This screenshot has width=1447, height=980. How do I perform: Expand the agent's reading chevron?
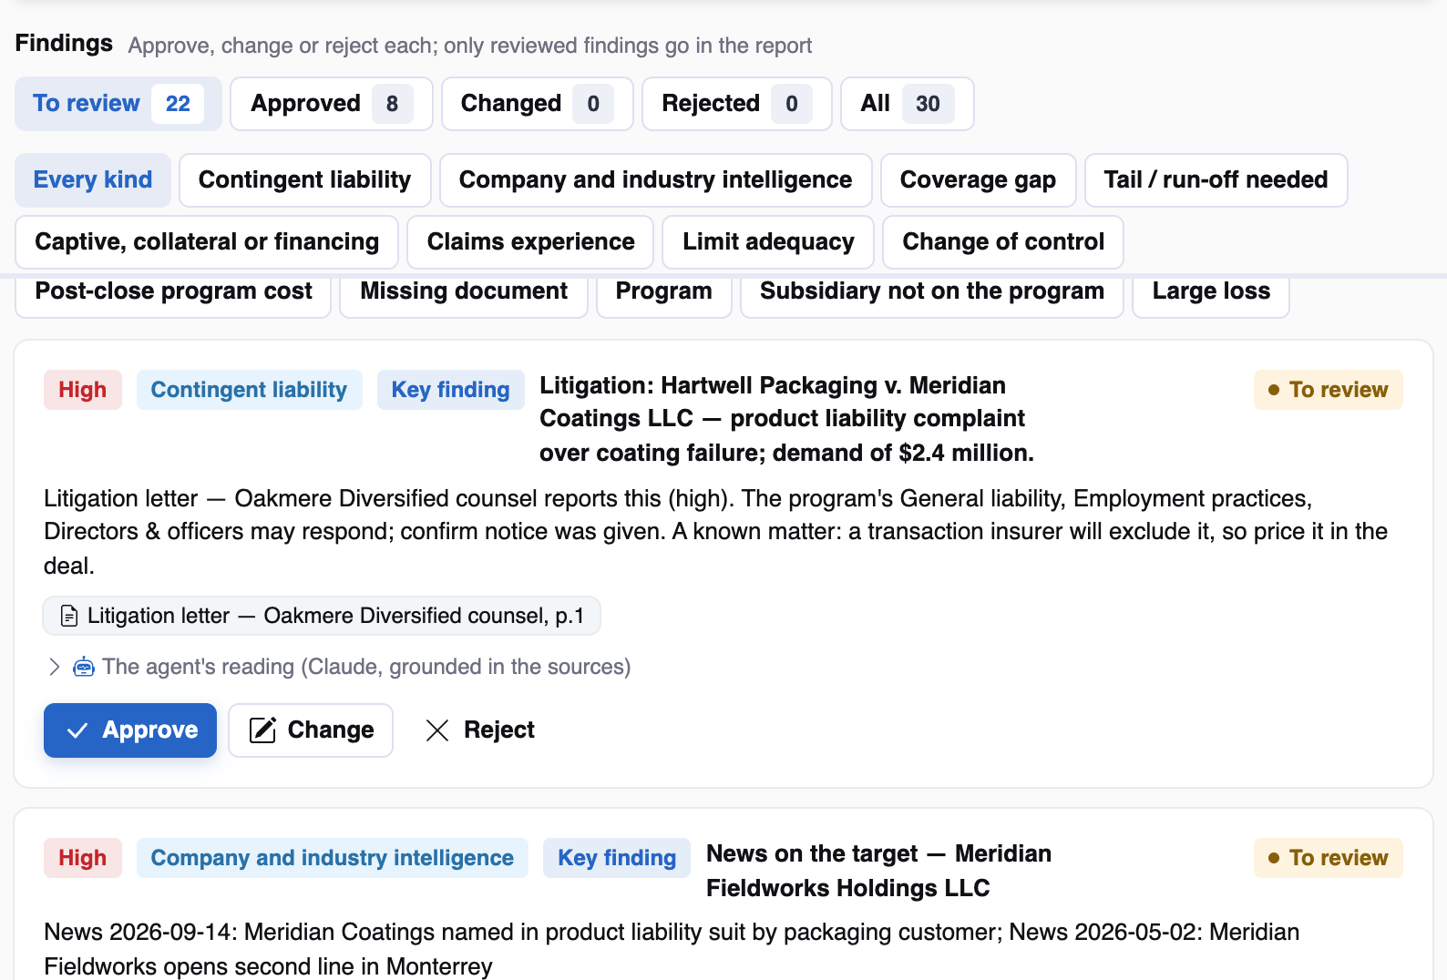[54, 668]
